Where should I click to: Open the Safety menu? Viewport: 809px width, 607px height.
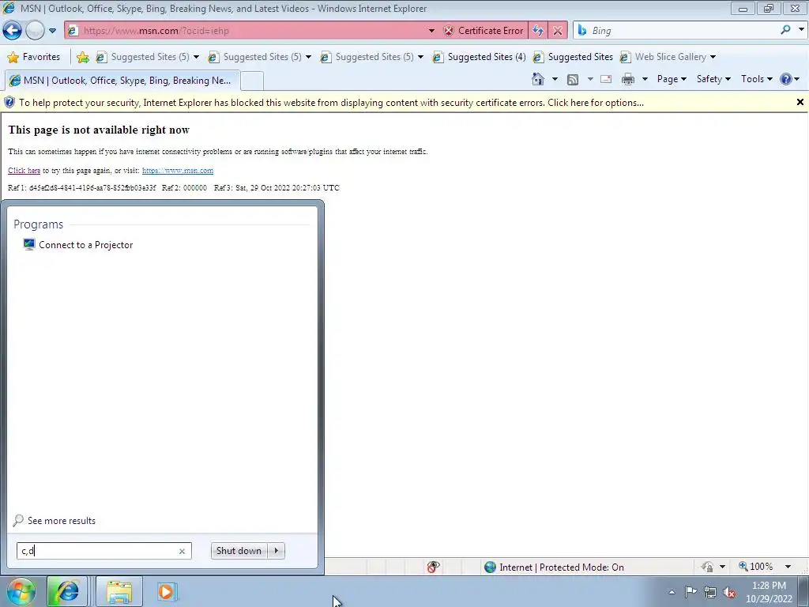pyautogui.click(x=713, y=79)
